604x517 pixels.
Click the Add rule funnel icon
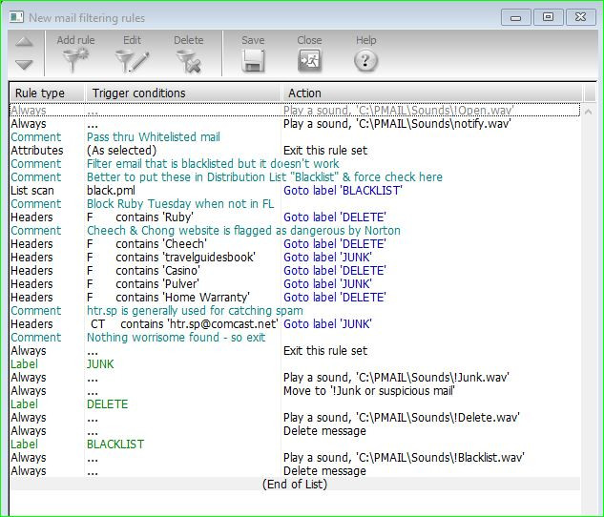click(x=75, y=61)
